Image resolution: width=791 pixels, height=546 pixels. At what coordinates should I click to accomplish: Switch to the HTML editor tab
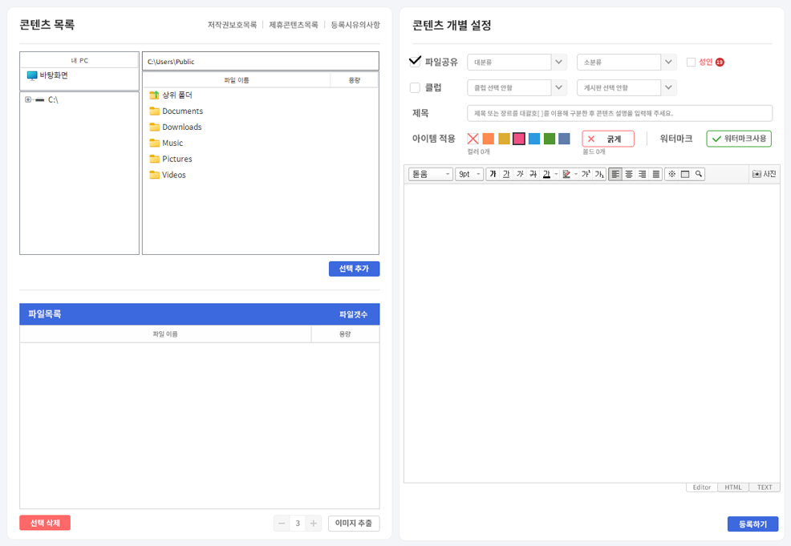(732, 487)
